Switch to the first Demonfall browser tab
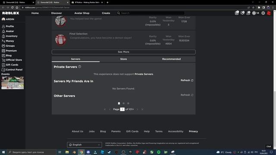 point(18,3)
